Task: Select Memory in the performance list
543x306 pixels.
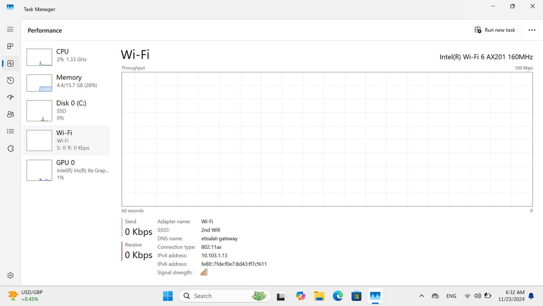Action: (x=66, y=82)
